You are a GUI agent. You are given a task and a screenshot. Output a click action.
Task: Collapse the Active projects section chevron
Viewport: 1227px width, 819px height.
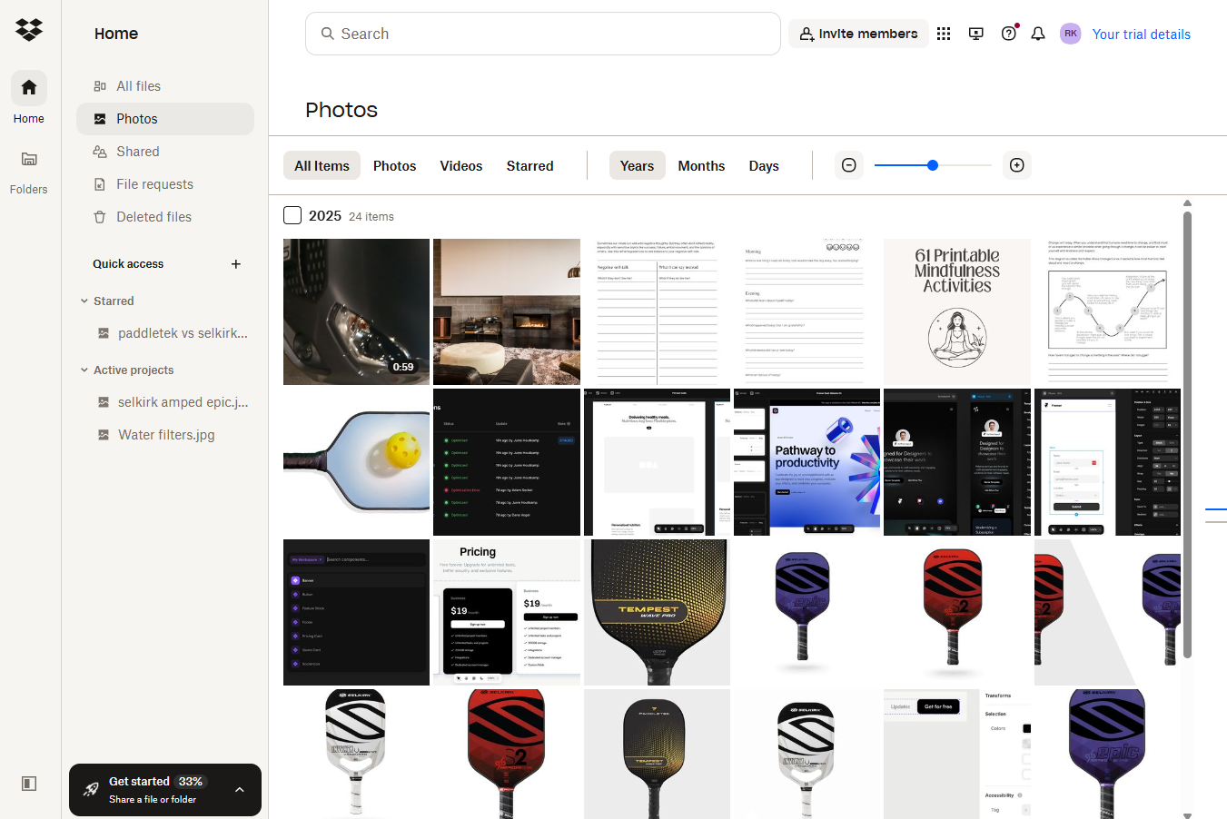tap(84, 370)
